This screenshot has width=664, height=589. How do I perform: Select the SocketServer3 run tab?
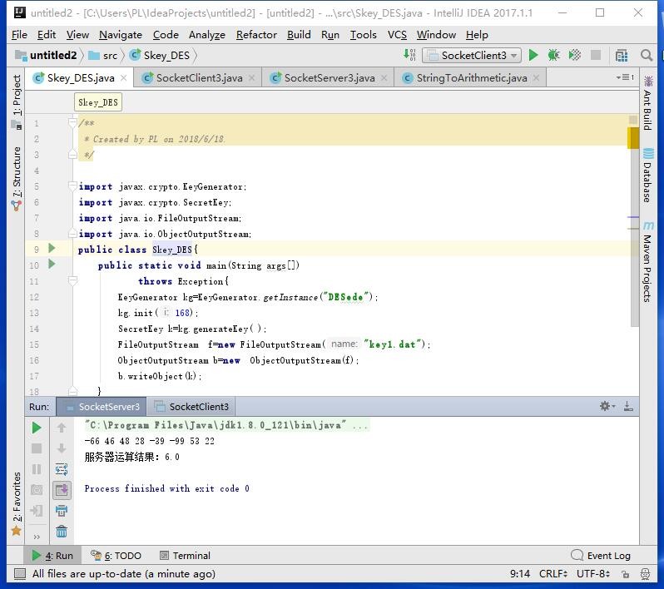point(102,407)
